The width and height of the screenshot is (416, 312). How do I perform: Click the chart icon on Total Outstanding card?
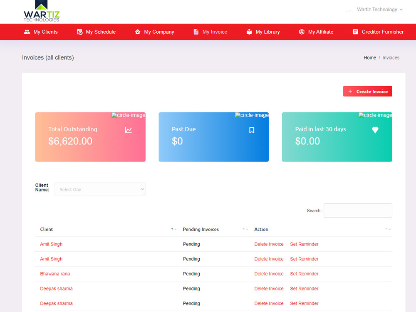(x=129, y=130)
